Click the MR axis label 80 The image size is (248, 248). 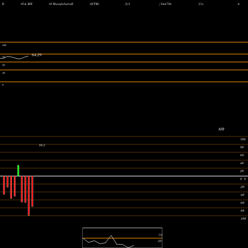[242, 147]
